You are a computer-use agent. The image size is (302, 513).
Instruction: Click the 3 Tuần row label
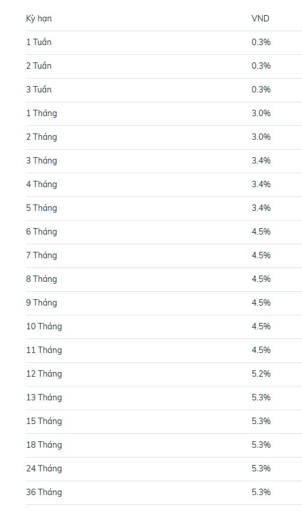pyautogui.click(x=39, y=90)
